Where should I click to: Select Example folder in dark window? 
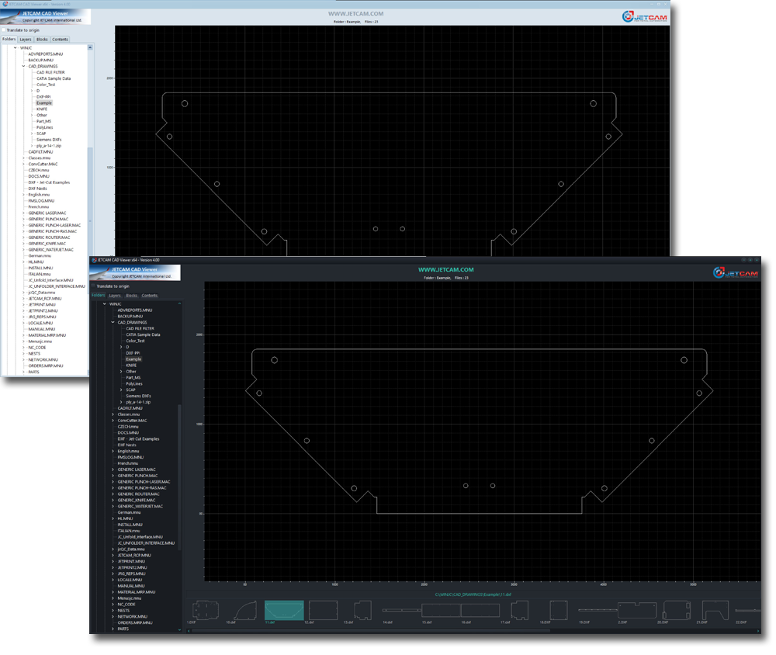[133, 359]
